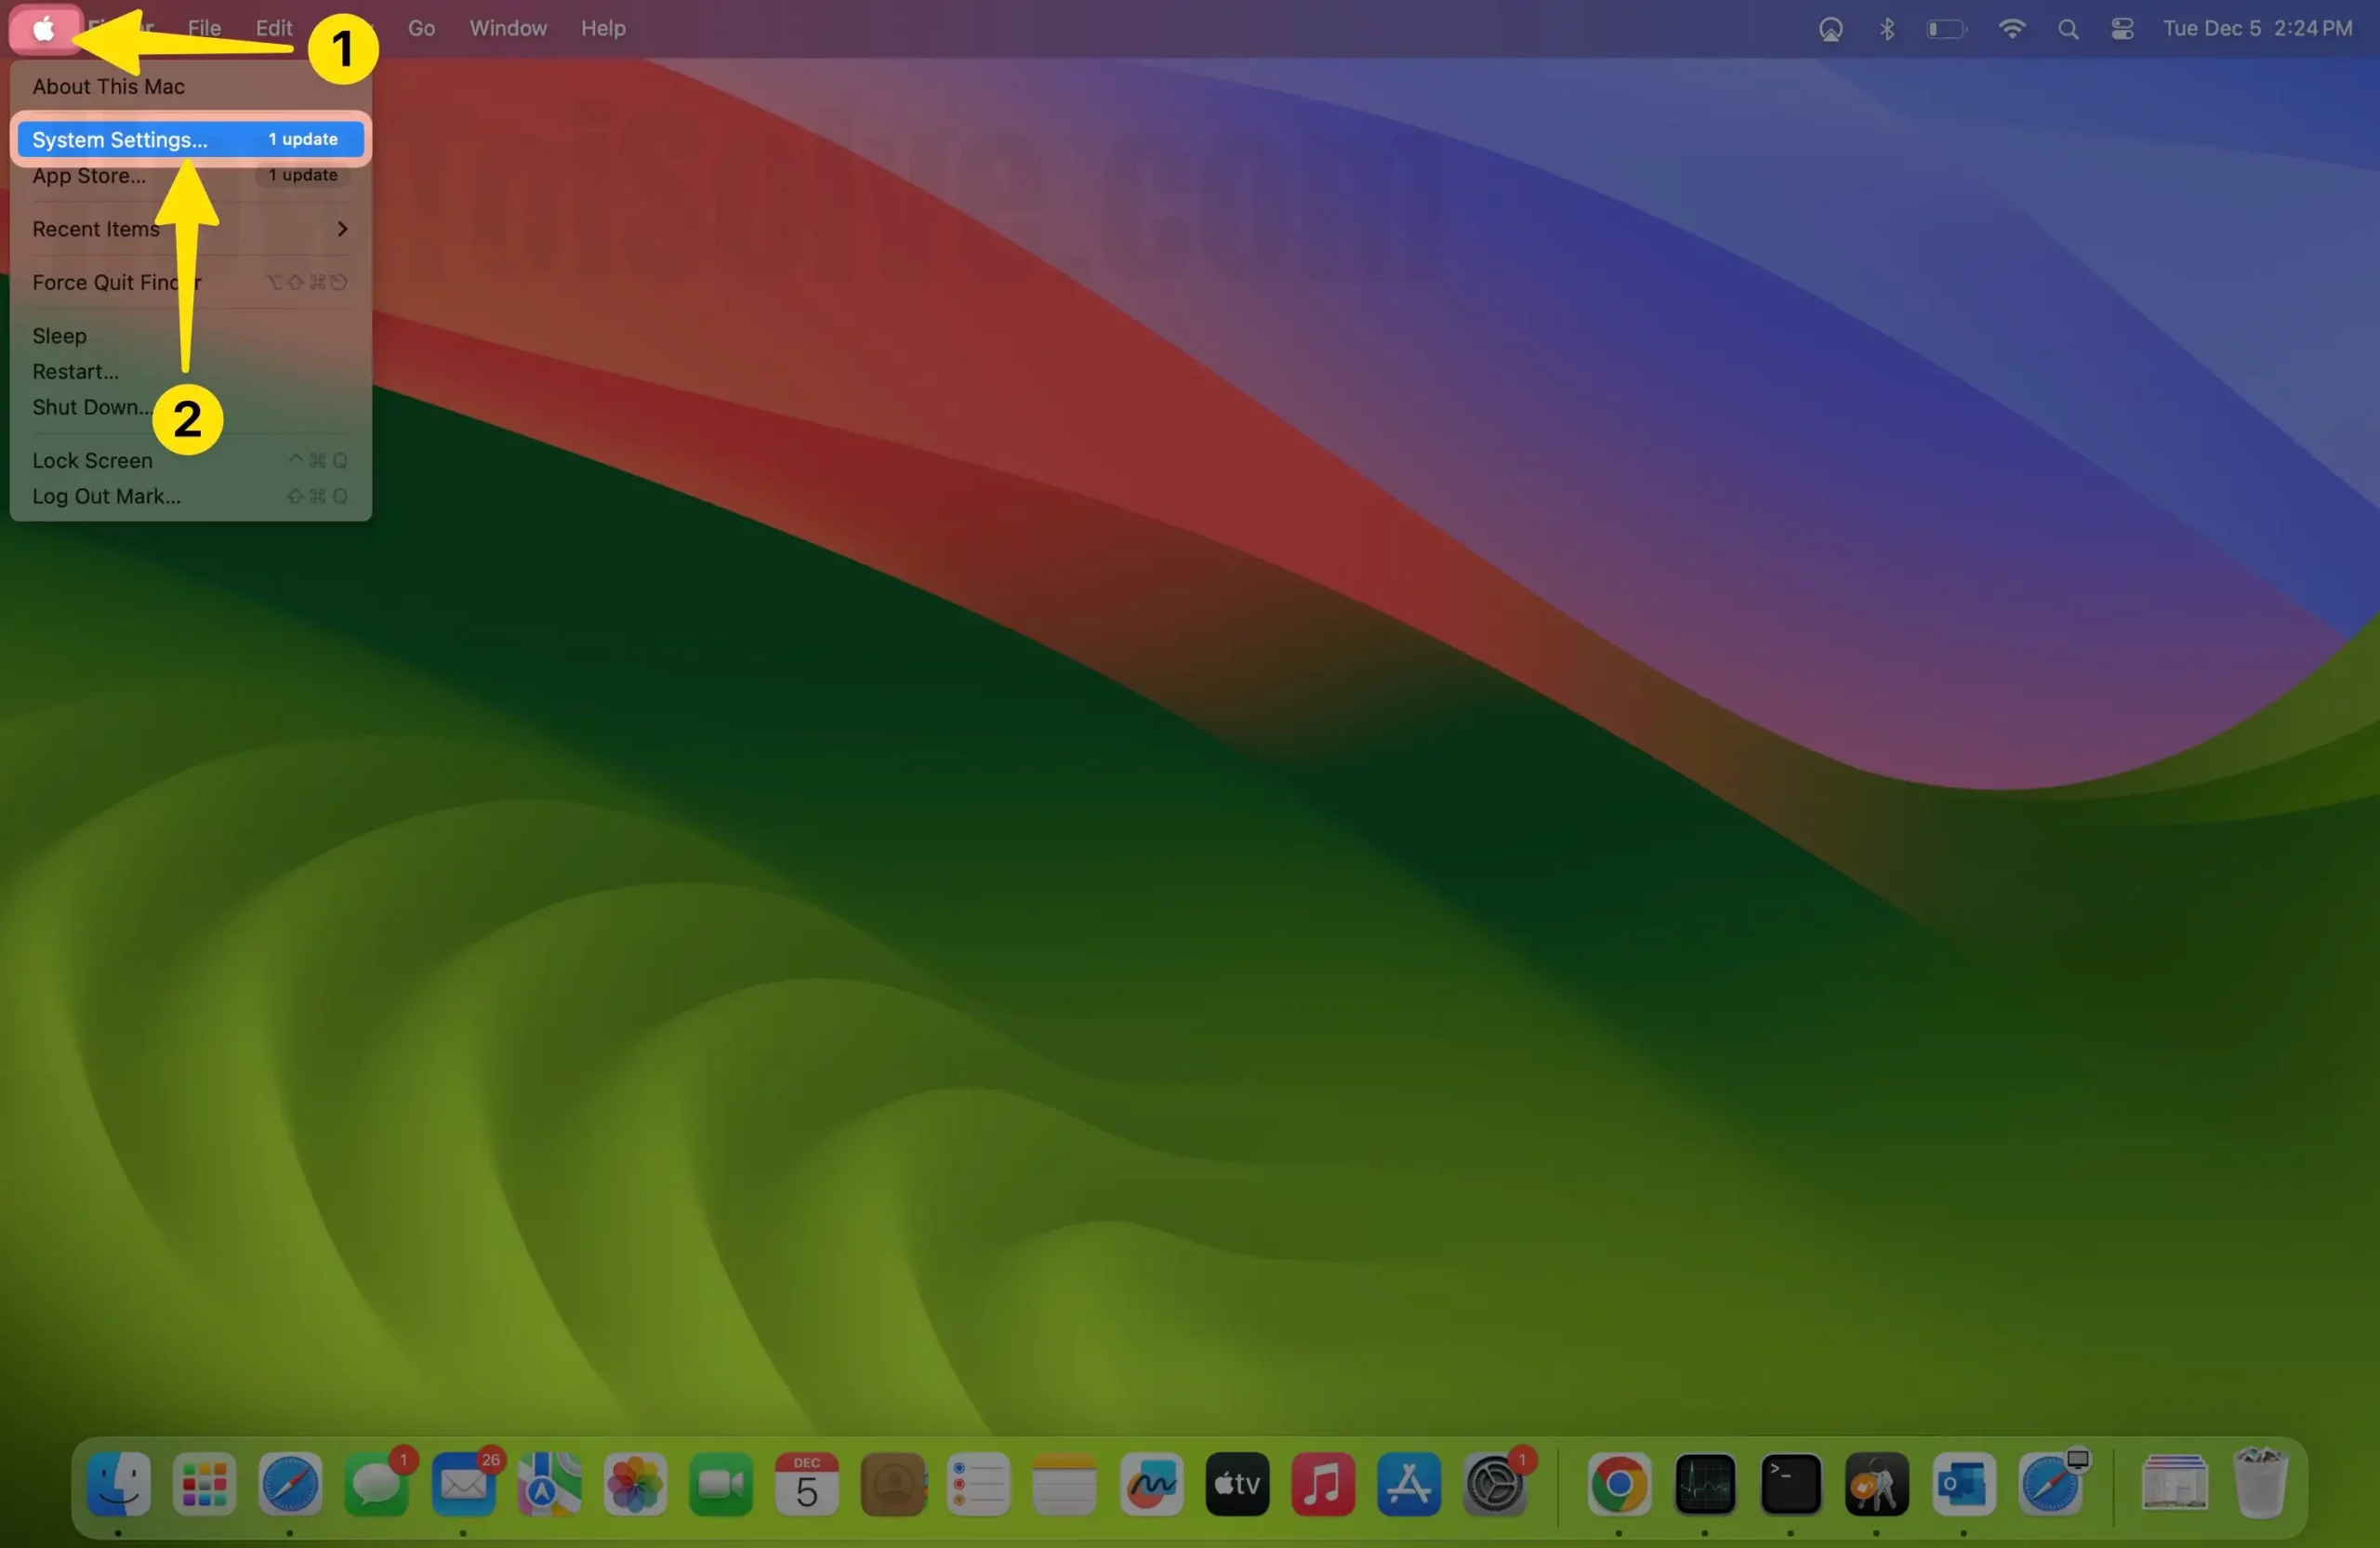Expand the Recent Items submenu
The height and width of the screenshot is (1548, 2380).
pos(190,229)
